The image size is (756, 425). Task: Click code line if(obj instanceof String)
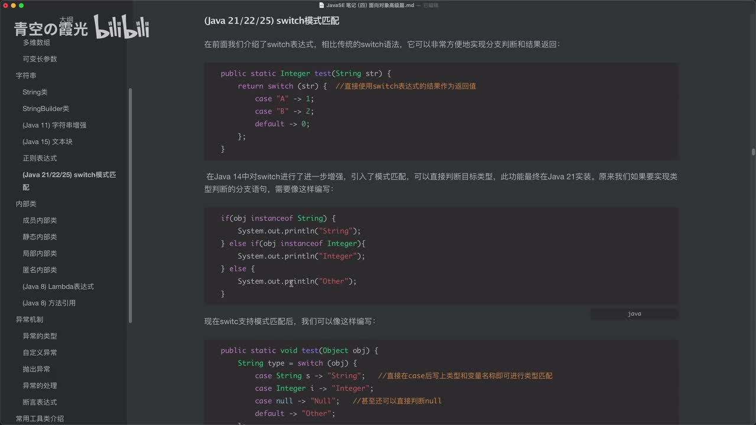pos(278,218)
